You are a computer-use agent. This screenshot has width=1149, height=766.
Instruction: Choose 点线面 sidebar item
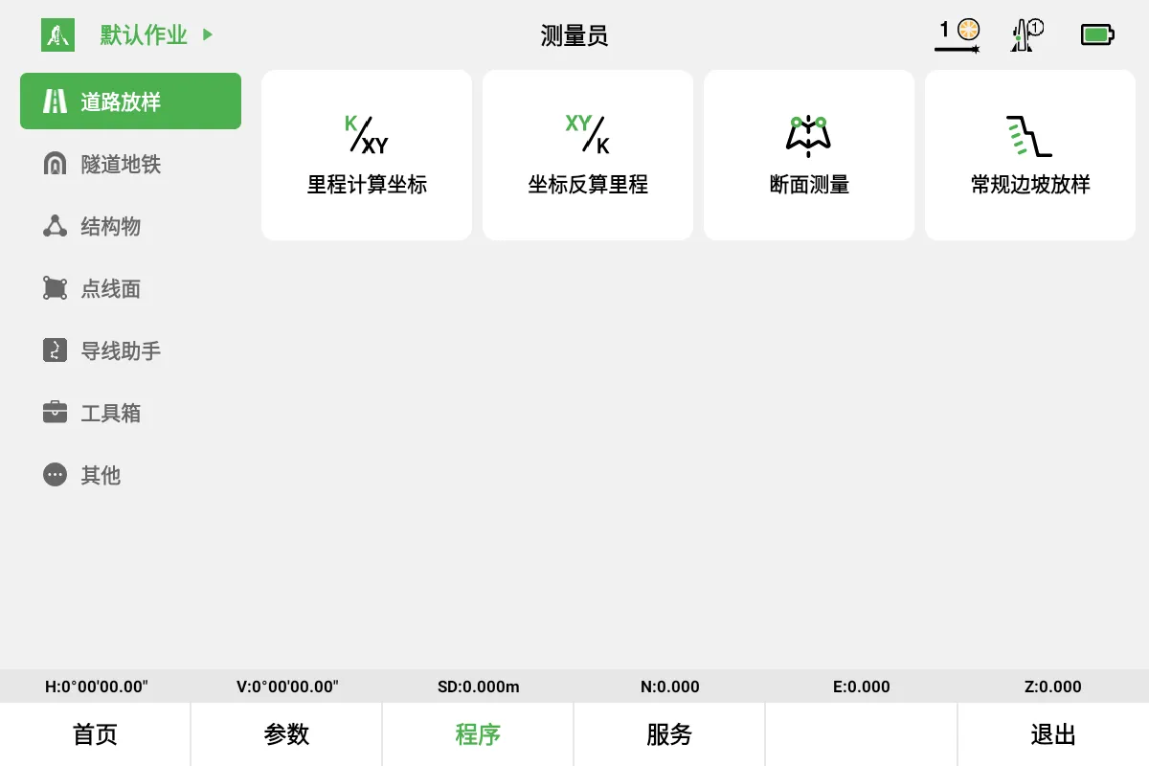(130, 288)
